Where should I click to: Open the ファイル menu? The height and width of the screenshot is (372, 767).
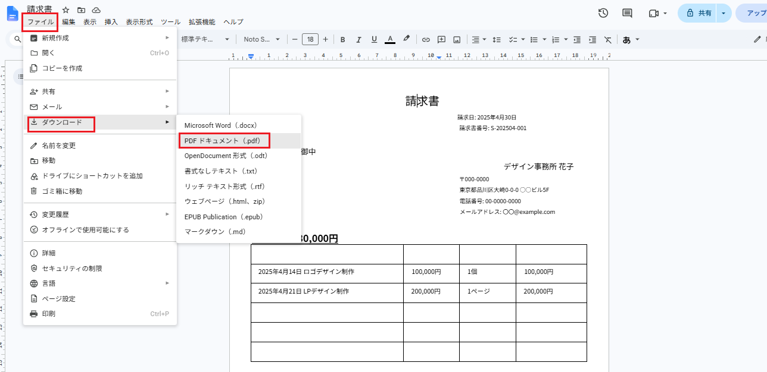pos(40,22)
